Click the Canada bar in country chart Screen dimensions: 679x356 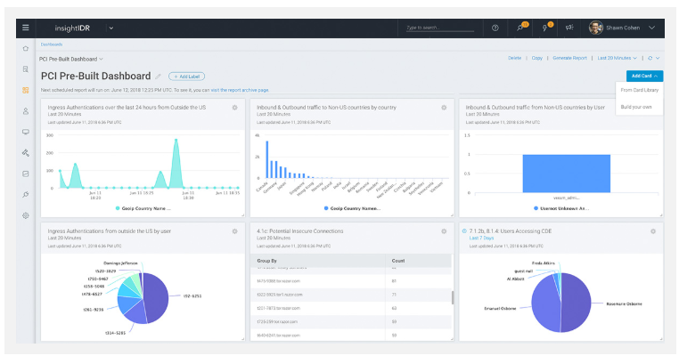pos(267,159)
